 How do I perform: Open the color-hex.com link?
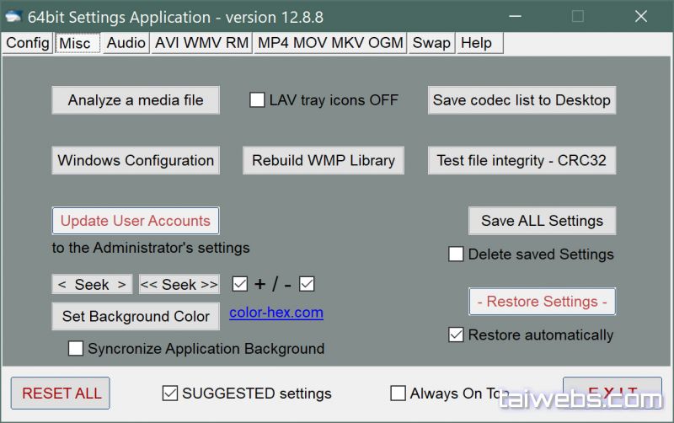276,313
